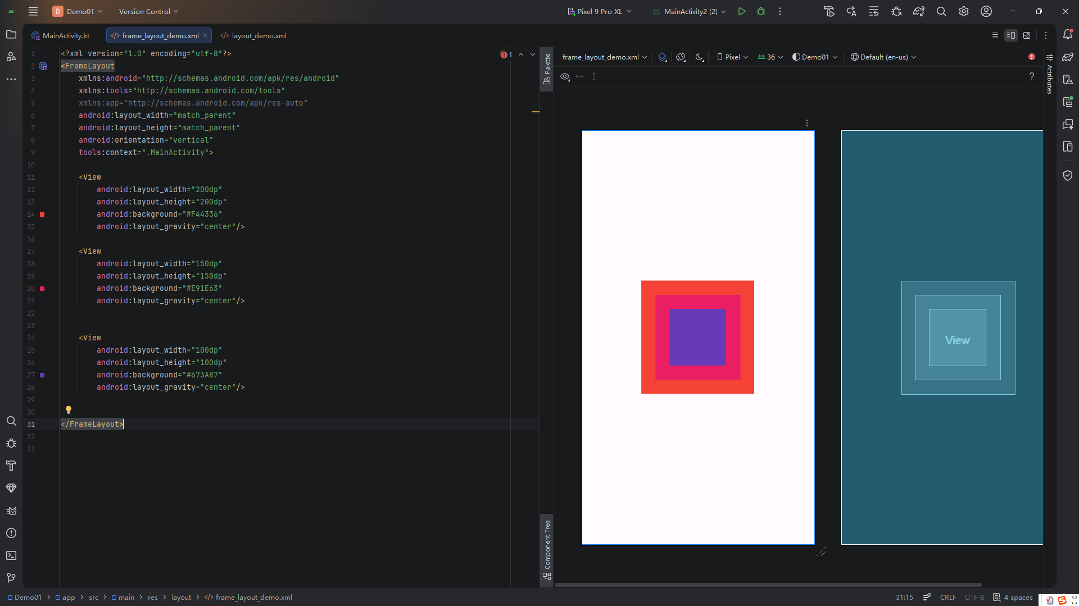Open more run actions menu
The width and height of the screenshot is (1079, 606).
pos(780,11)
